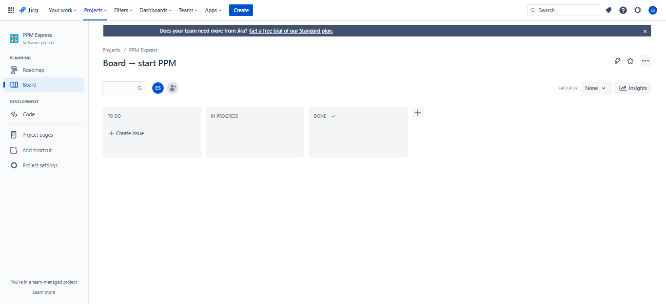Follow the free trial Standard plan link
This screenshot has width=666, height=304.
[x=291, y=31]
